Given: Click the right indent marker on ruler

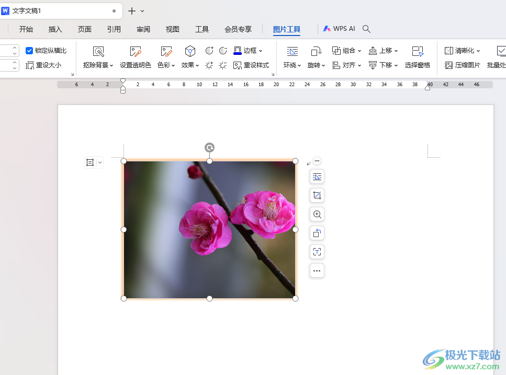Looking at the screenshot, I should (428, 88).
